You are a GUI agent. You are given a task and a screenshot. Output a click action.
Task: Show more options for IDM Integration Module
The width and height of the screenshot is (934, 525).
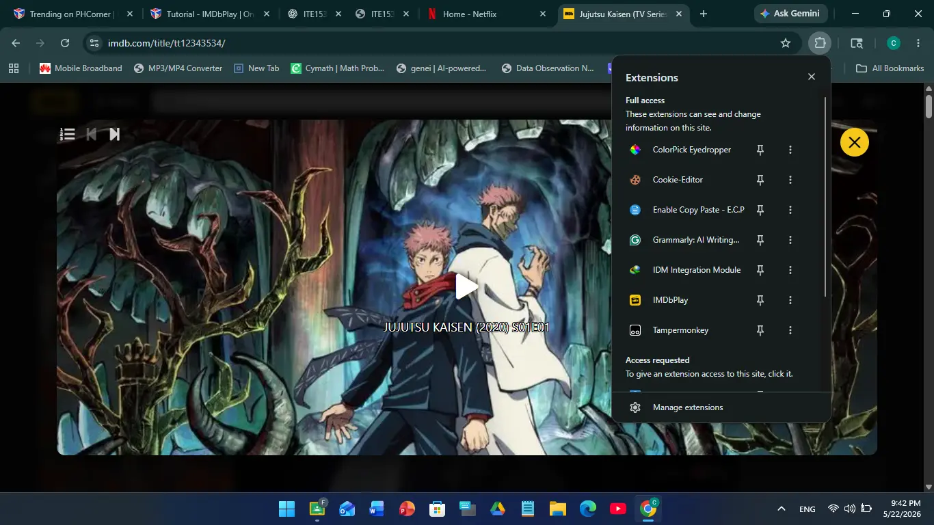(790, 270)
